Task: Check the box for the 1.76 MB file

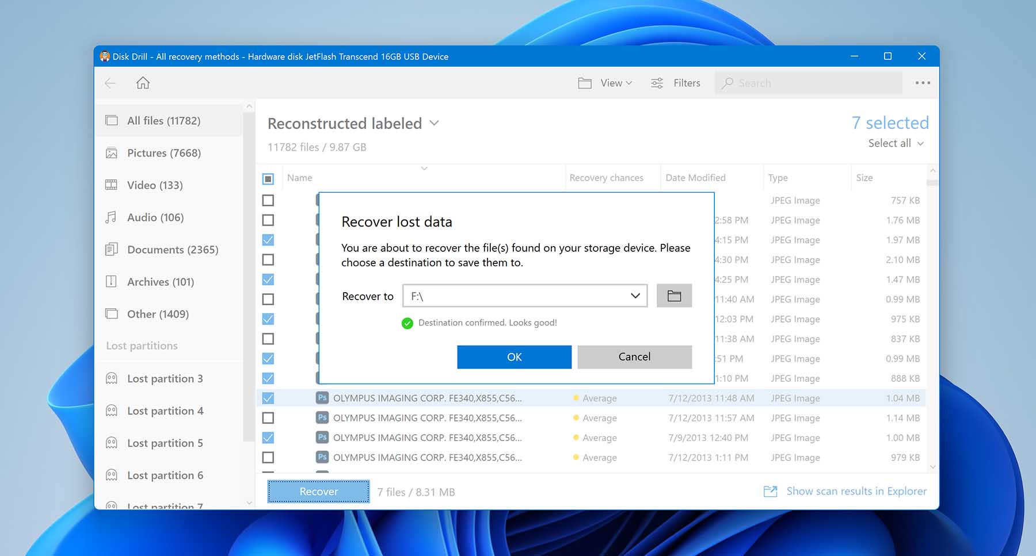Action: (268, 220)
